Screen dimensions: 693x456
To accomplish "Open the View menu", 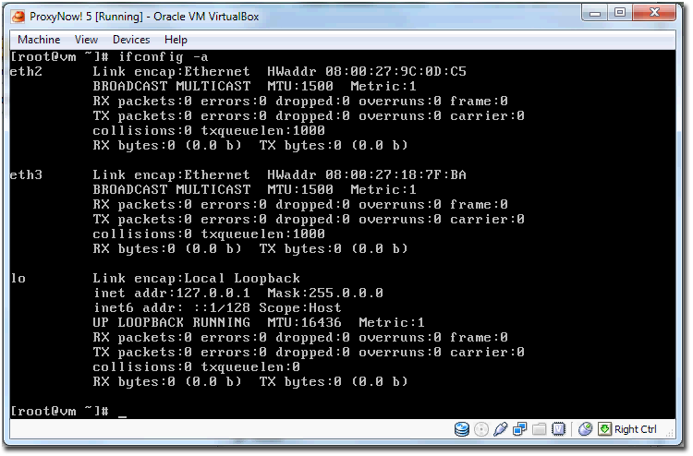I will (x=86, y=40).
